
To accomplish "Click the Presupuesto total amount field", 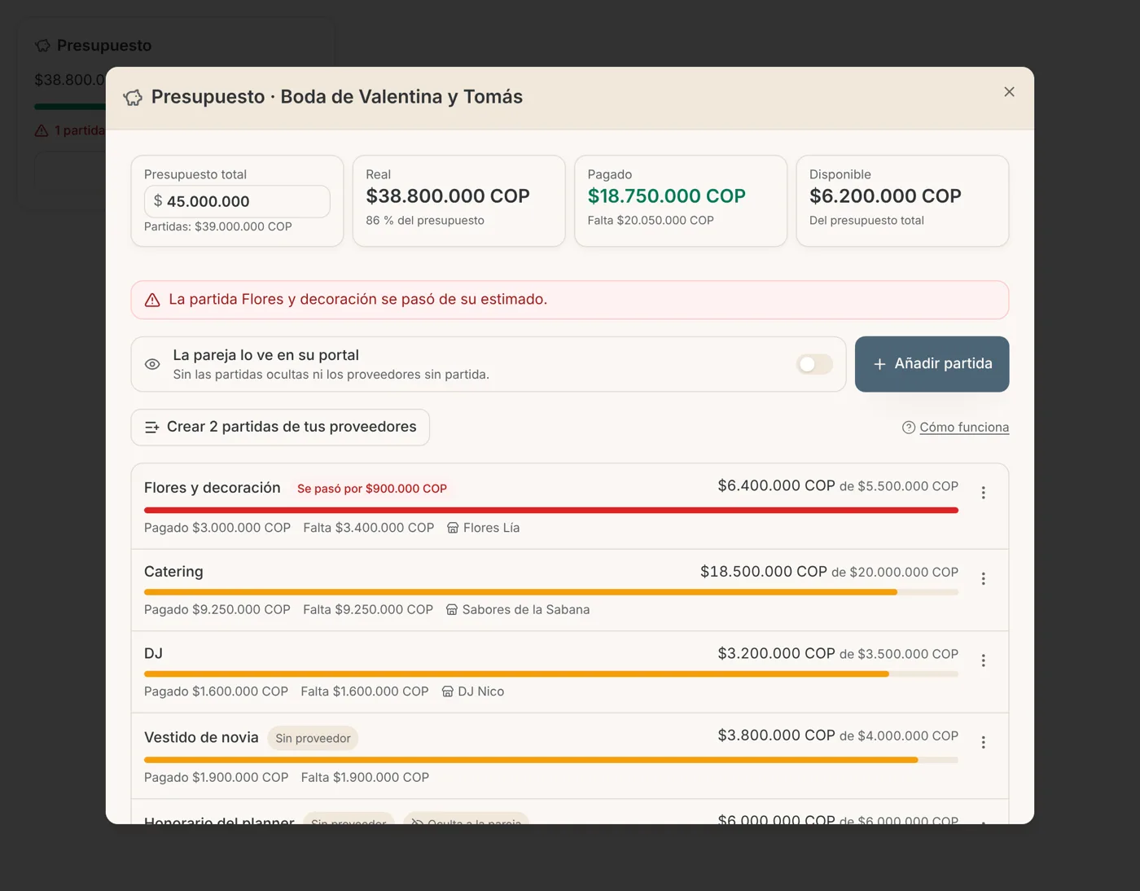I will (x=237, y=201).
